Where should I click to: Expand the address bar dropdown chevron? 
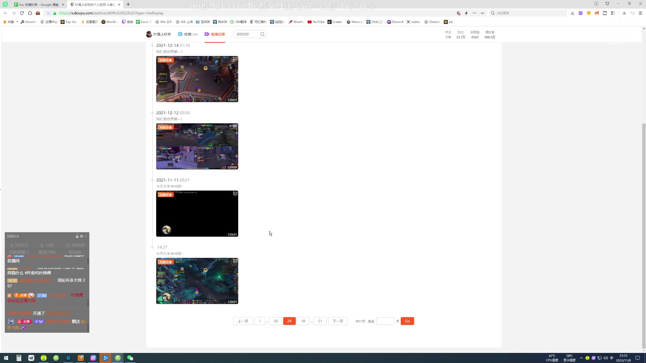pyautogui.click(x=482, y=13)
